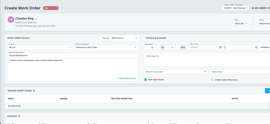Click the Create Work Order heading
The height and width of the screenshot is (124, 270).
pyautogui.click(x=23, y=8)
